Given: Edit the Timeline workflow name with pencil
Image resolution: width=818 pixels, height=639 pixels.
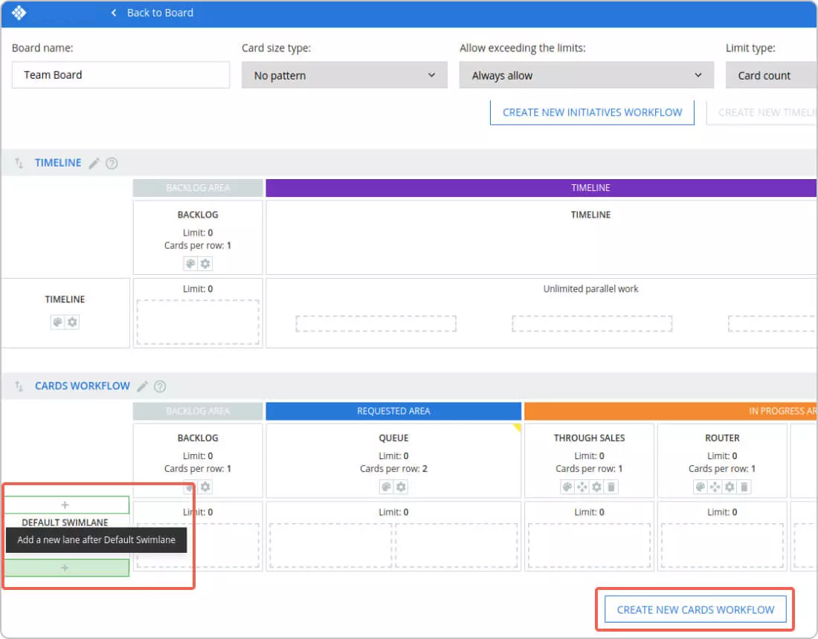Looking at the screenshot, I should pos(94,163).
